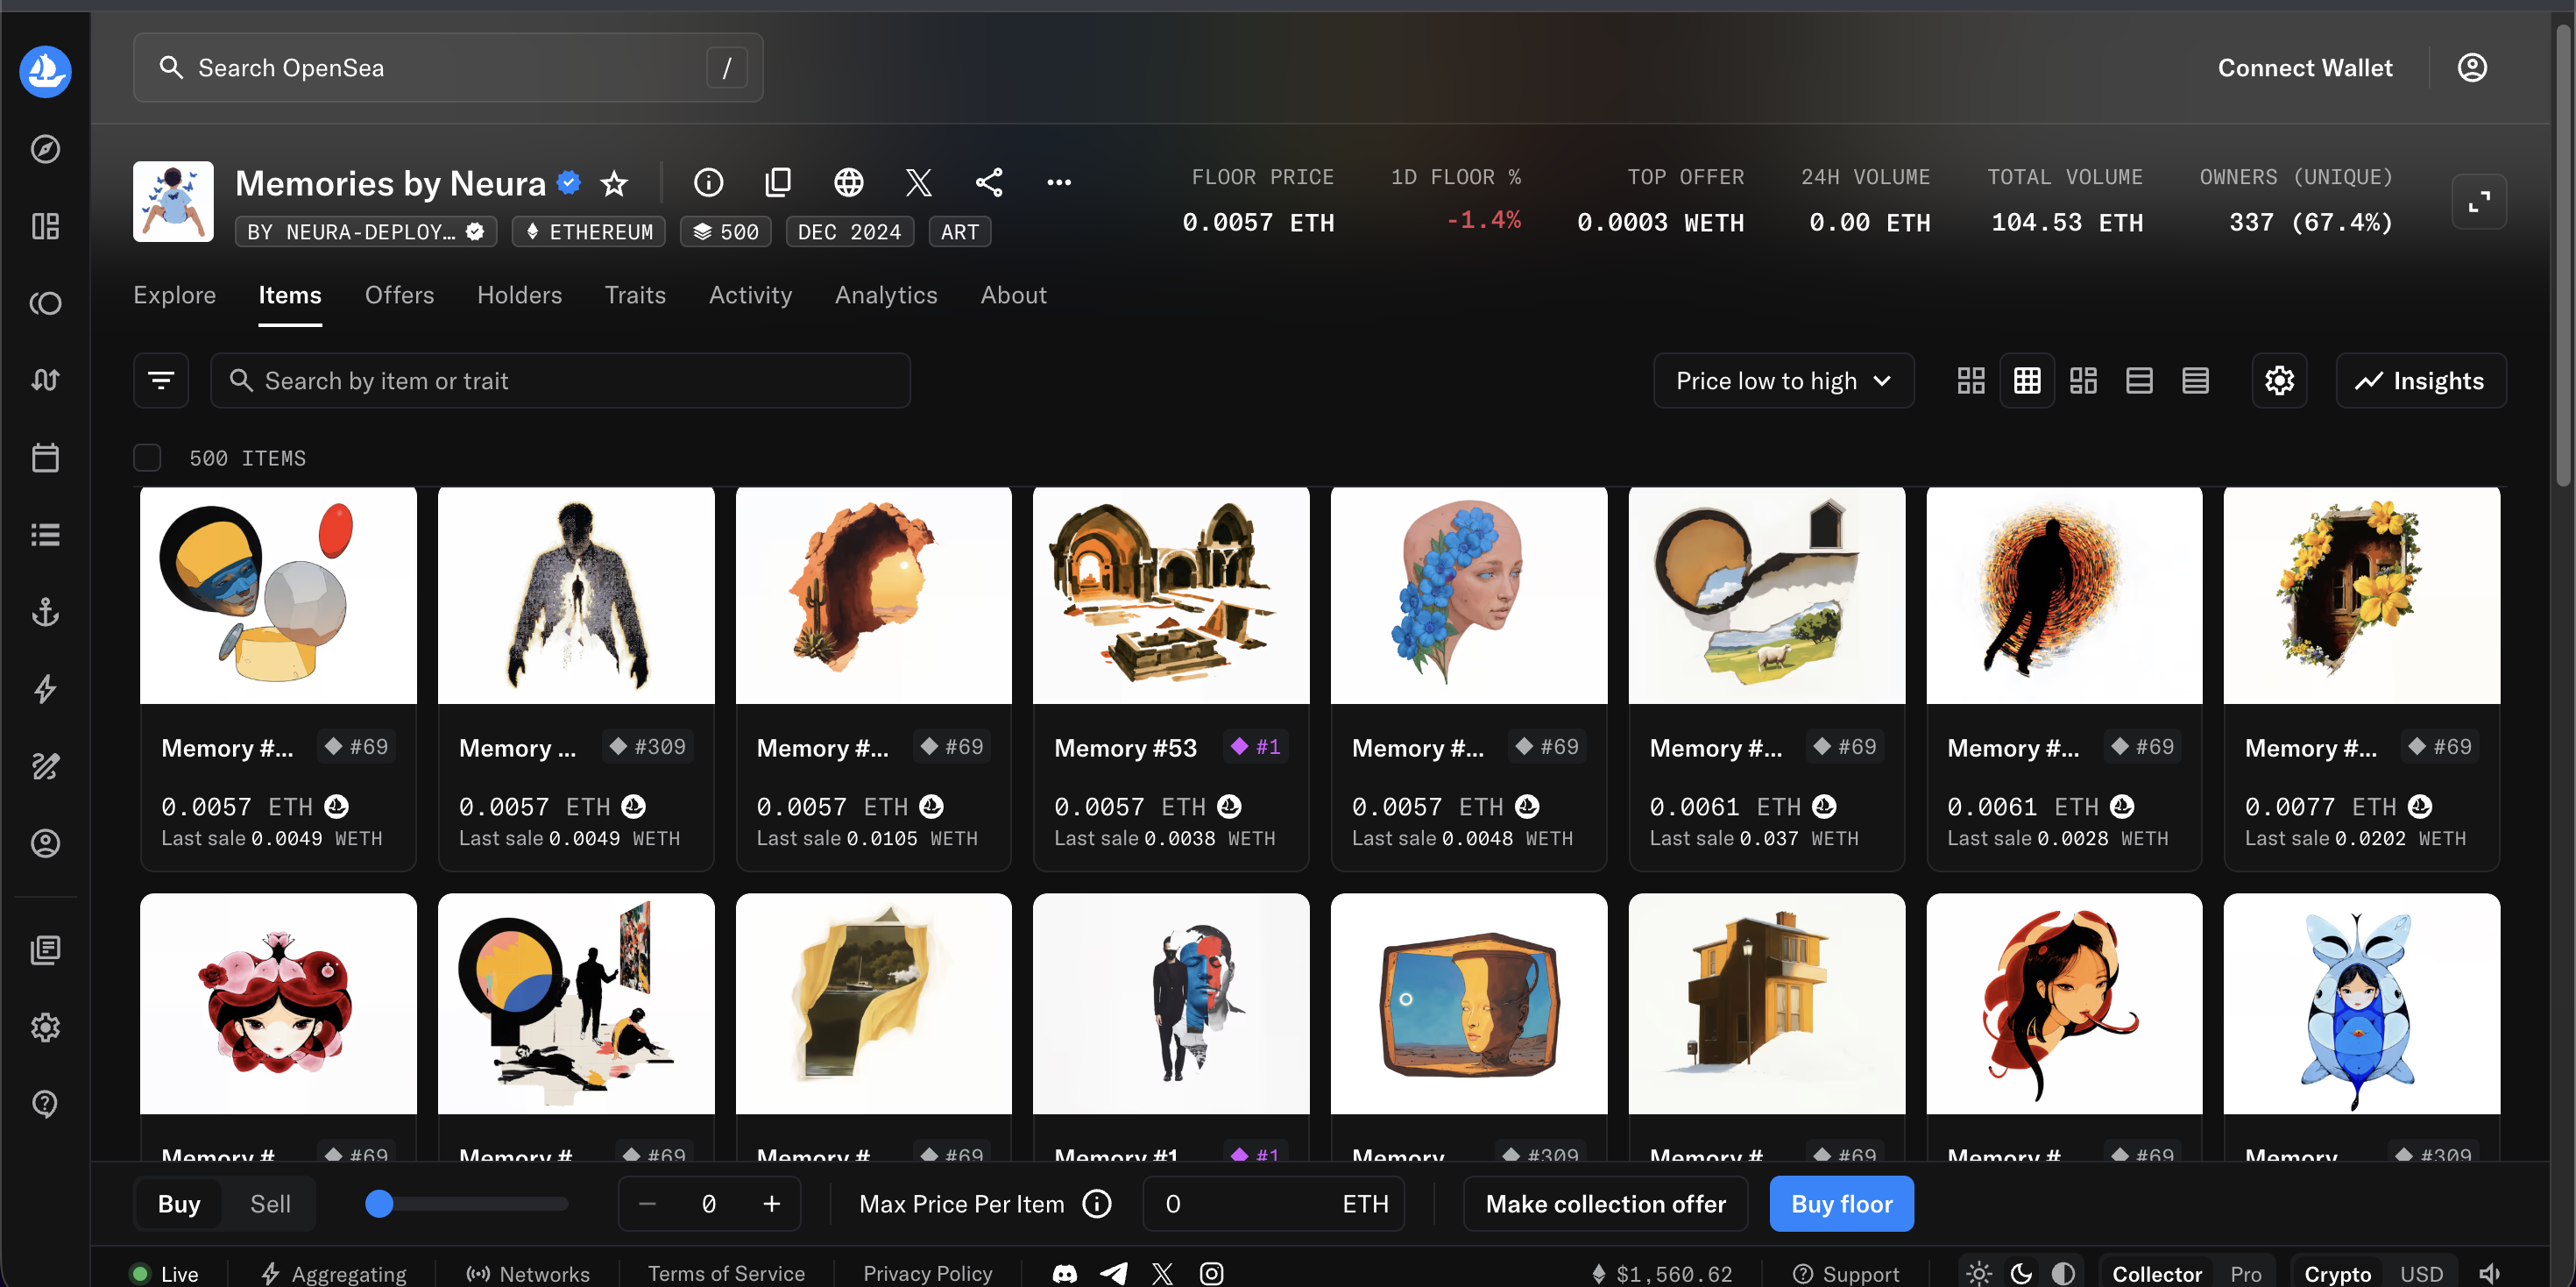Favorite the collection with the star icon
This screenshot has width=2576, height=1287.
(614, 183)
